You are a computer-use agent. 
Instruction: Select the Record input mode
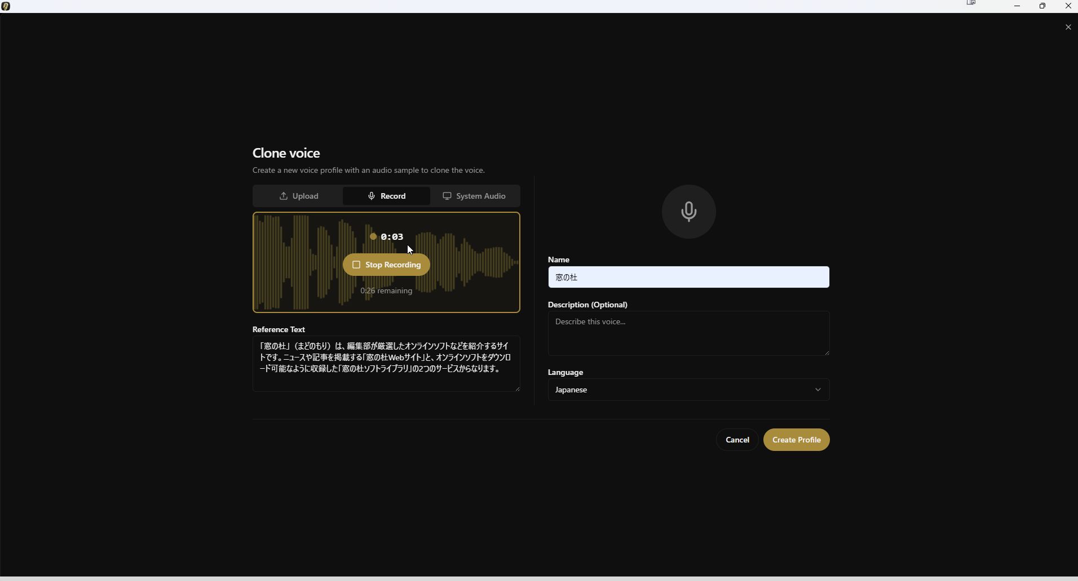pyautogui.click(x=387, y=195)
